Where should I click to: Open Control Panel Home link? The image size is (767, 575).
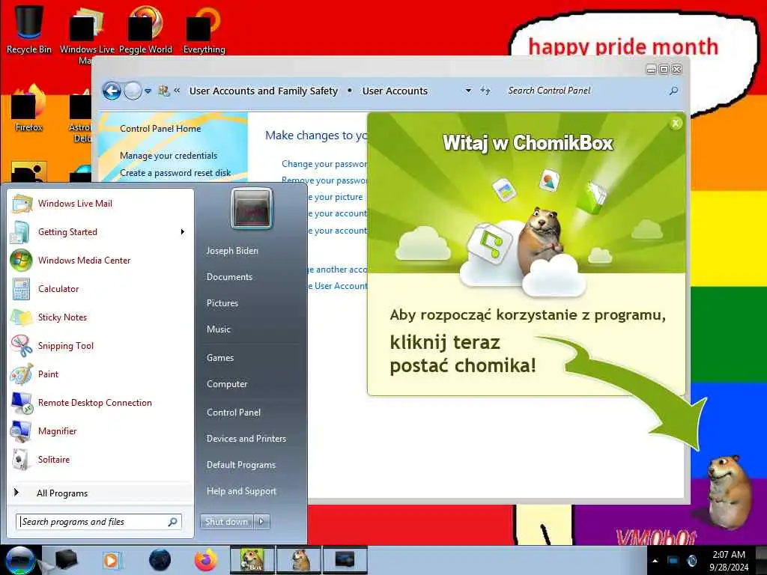[x=160, y=129]
